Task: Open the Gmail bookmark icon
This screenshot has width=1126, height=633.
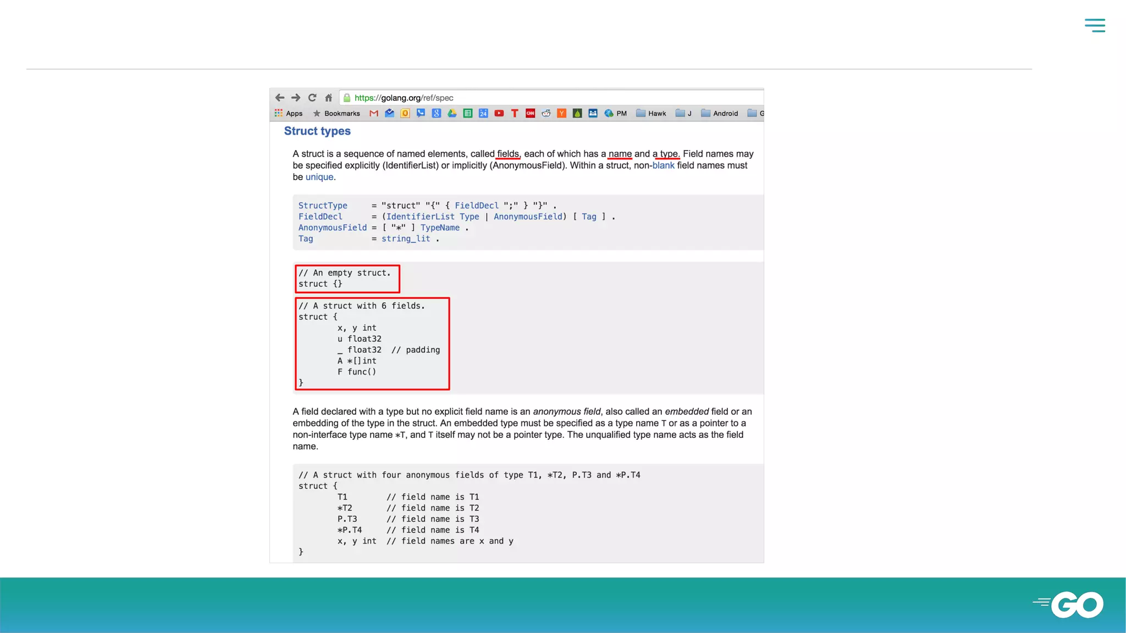Action: pyautogui.click(x=374, y=113)
